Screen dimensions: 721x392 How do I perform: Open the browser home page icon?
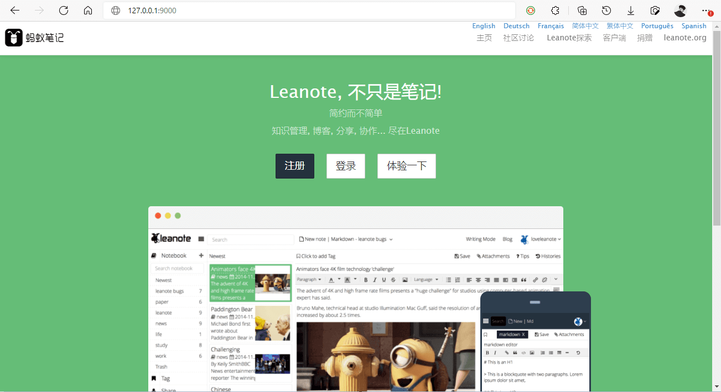pyautogui.click(x=87, y=11)
